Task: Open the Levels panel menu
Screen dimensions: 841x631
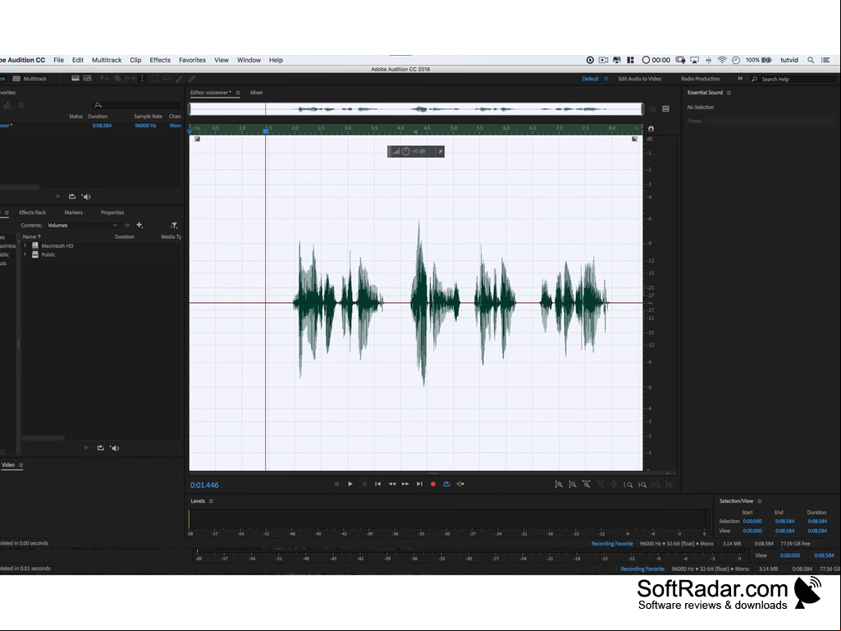Action: pyautogui.click(x=211, y=501)
